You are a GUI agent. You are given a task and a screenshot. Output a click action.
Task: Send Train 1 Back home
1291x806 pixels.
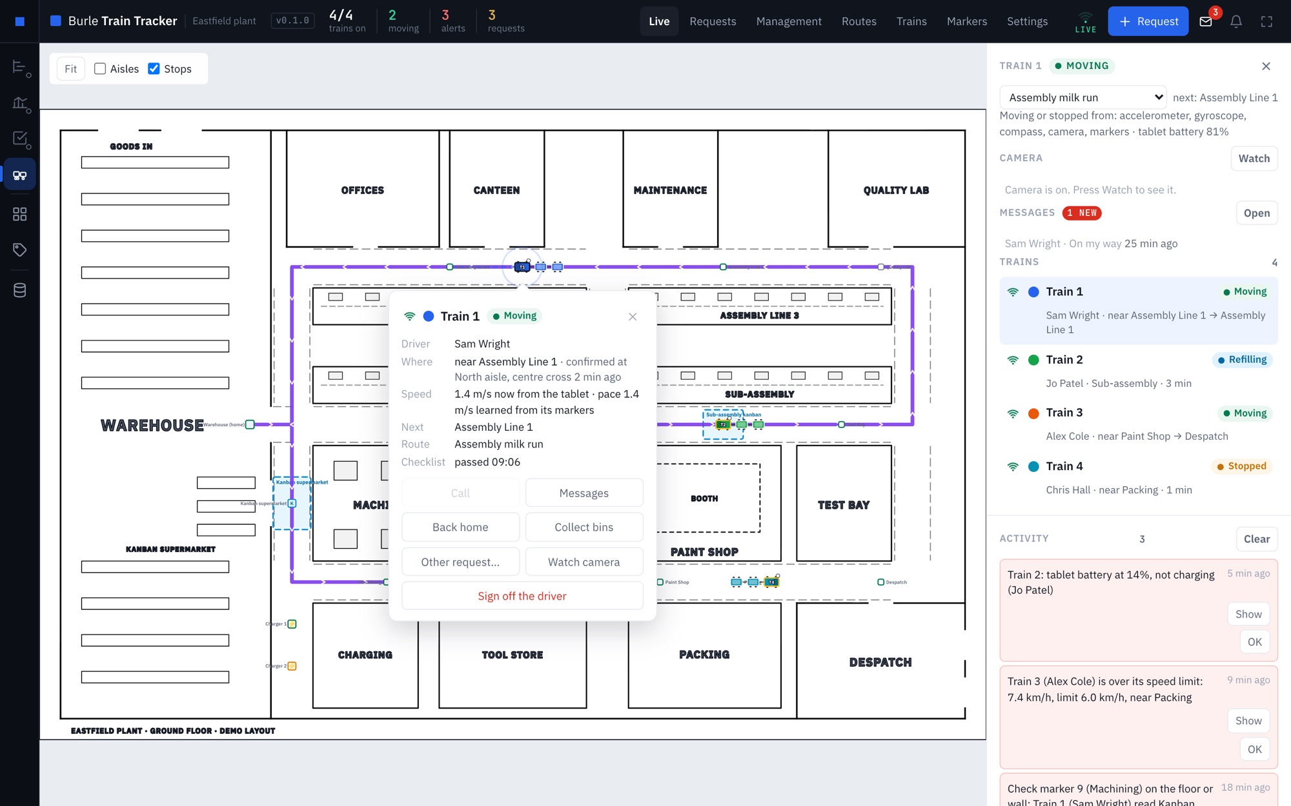[460, 527]
